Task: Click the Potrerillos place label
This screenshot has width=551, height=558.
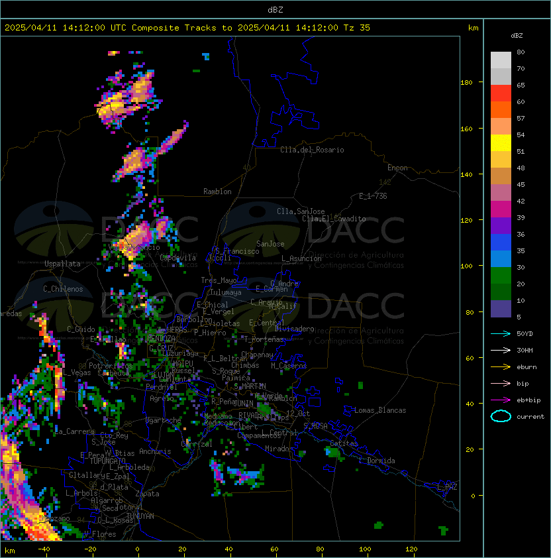Action: (111, 366)
